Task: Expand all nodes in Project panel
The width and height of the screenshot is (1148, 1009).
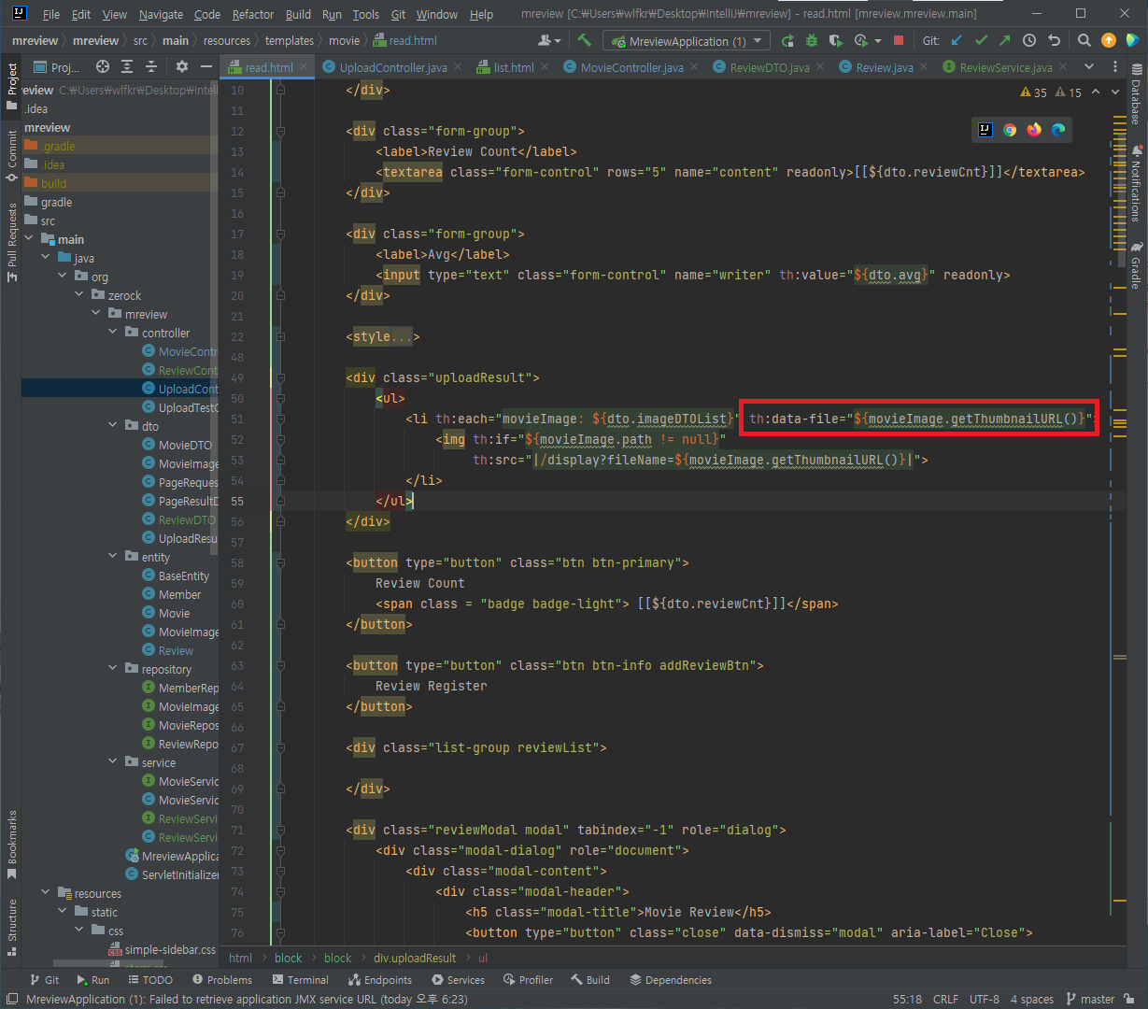Action: click(x=128, y=67)
